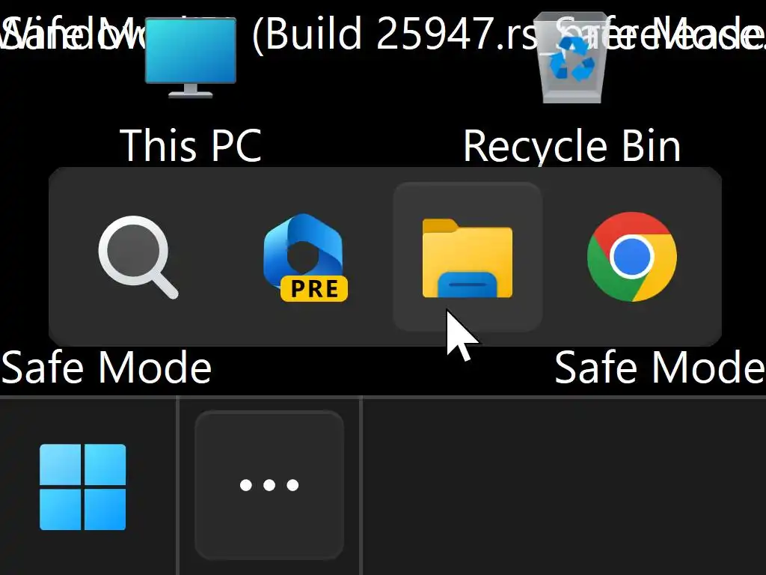Click the blue drawer on File Explorer icon
This screenshot has height=575, width=766.
[468, 285]
